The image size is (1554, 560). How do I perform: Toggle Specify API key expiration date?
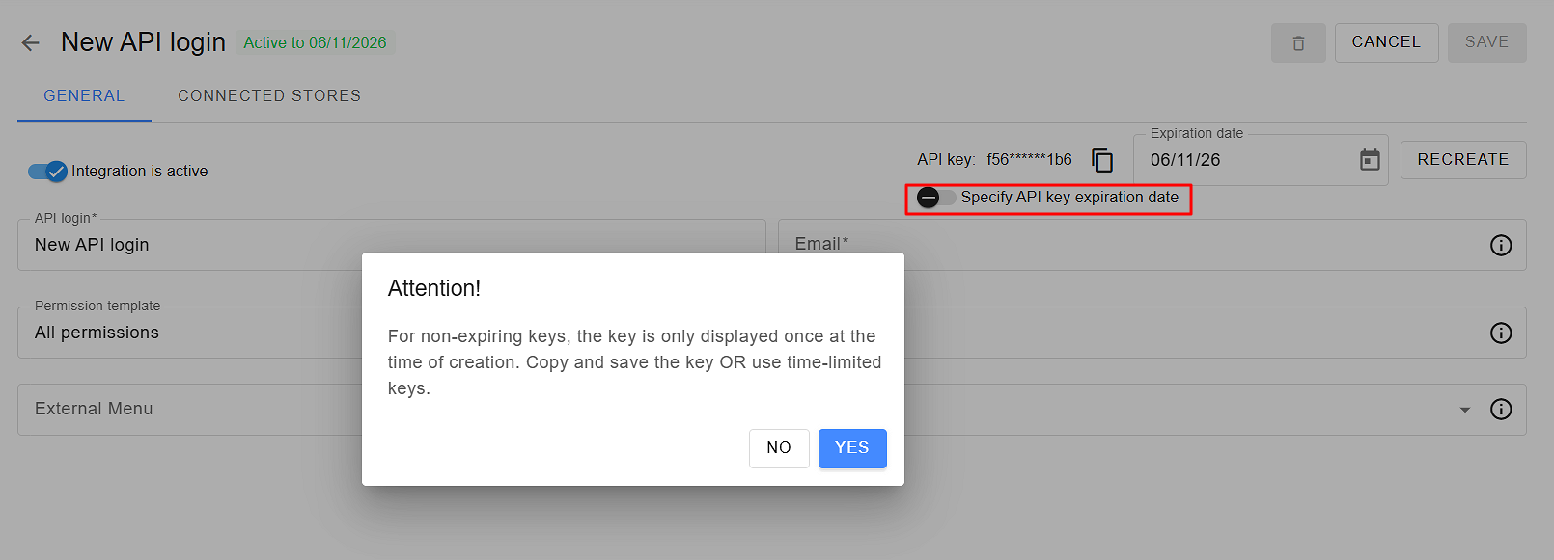tap(935, 198)
